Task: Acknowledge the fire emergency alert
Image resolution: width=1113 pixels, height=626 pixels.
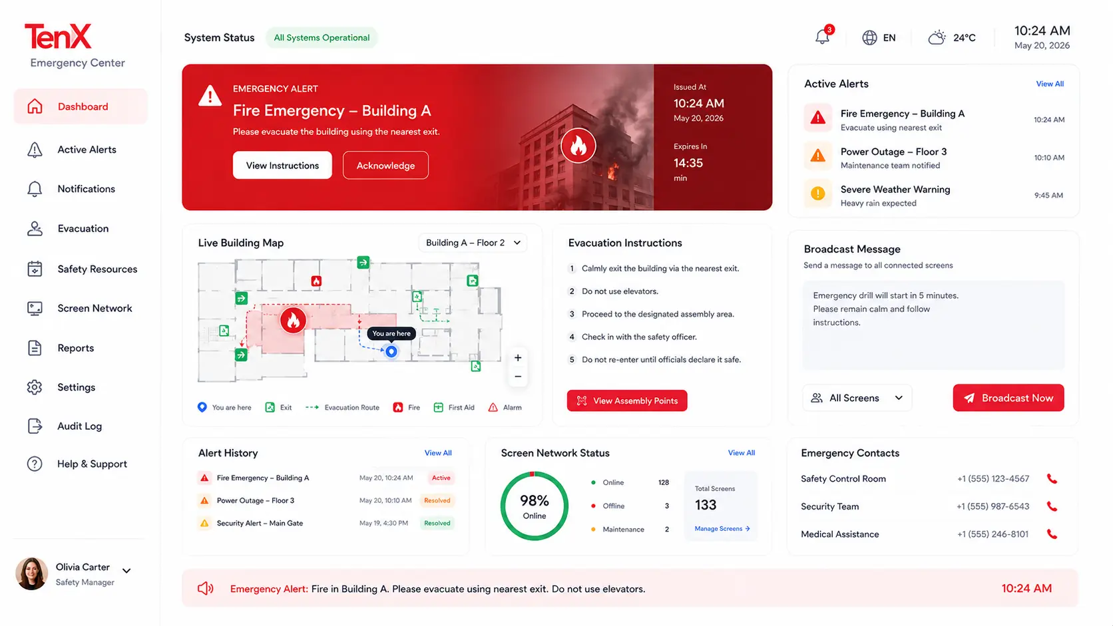Action: pyautogui.click(x=385, y=166)
